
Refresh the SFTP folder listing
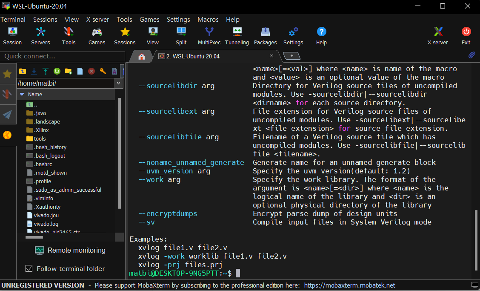(x=57, y=71)
